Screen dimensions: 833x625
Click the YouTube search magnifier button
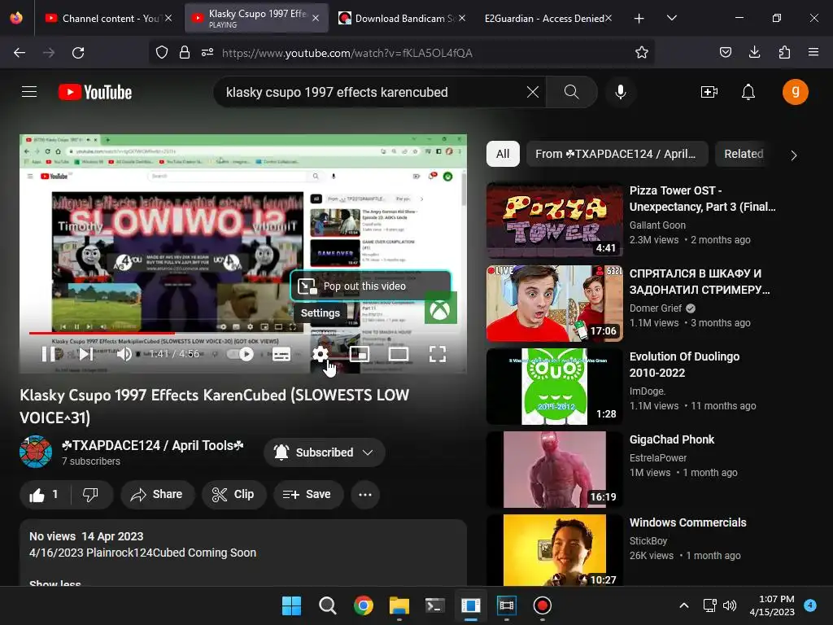pos(572,92)
